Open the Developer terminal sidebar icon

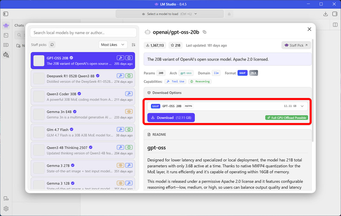tap(6, 35)
